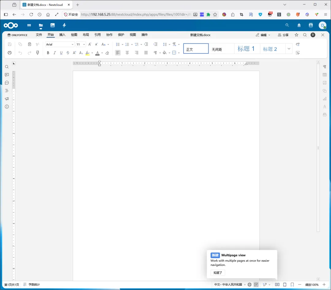Open table settings in right sidebar
The image size is (331, 290).
tap(325, 75)
